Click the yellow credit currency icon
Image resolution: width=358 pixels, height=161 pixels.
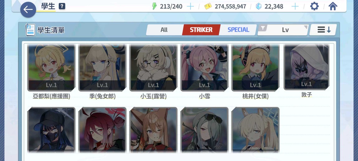tap(208, 7)
